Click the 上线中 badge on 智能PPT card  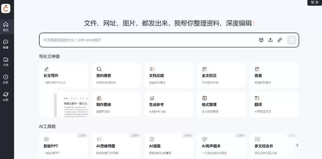[x=82, y=135]
